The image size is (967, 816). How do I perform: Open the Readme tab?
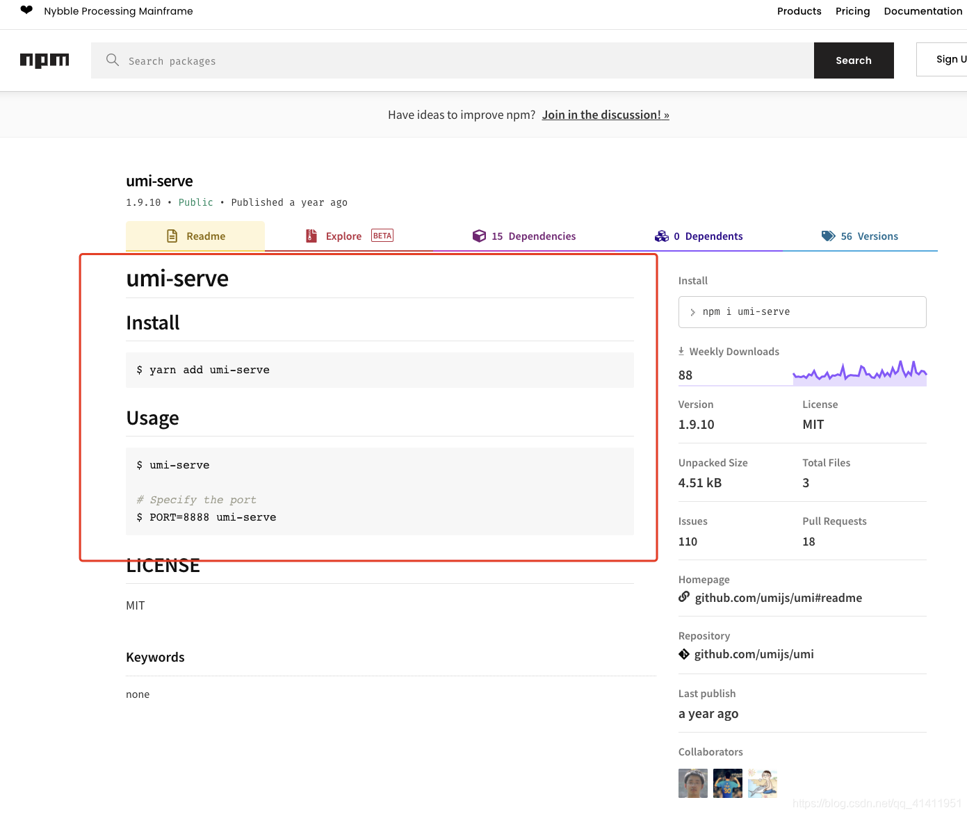pyautogui.click(x=195, y=236)
